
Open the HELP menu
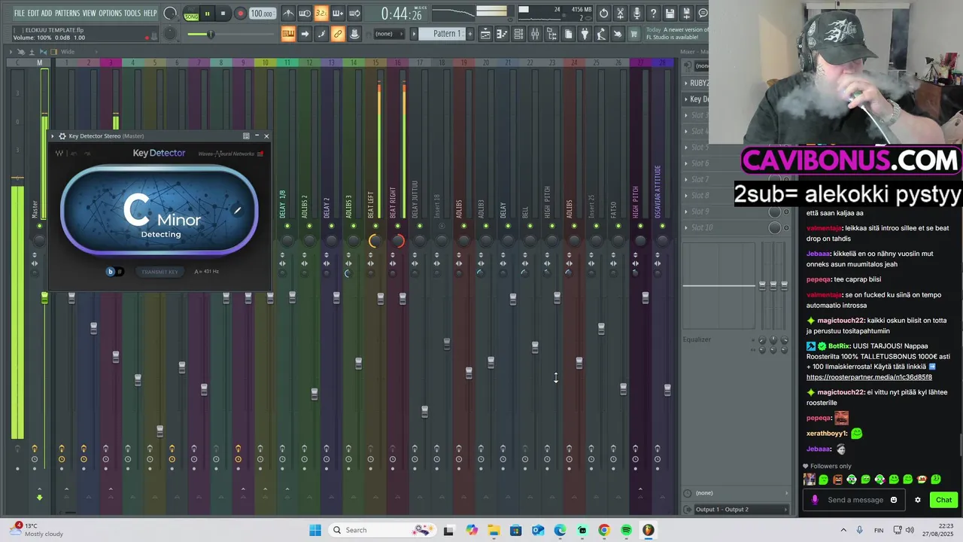(150, 14)
